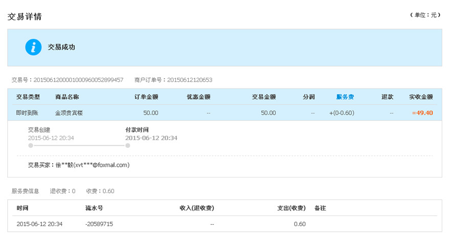Click the 备注 column header

[320, 208]
